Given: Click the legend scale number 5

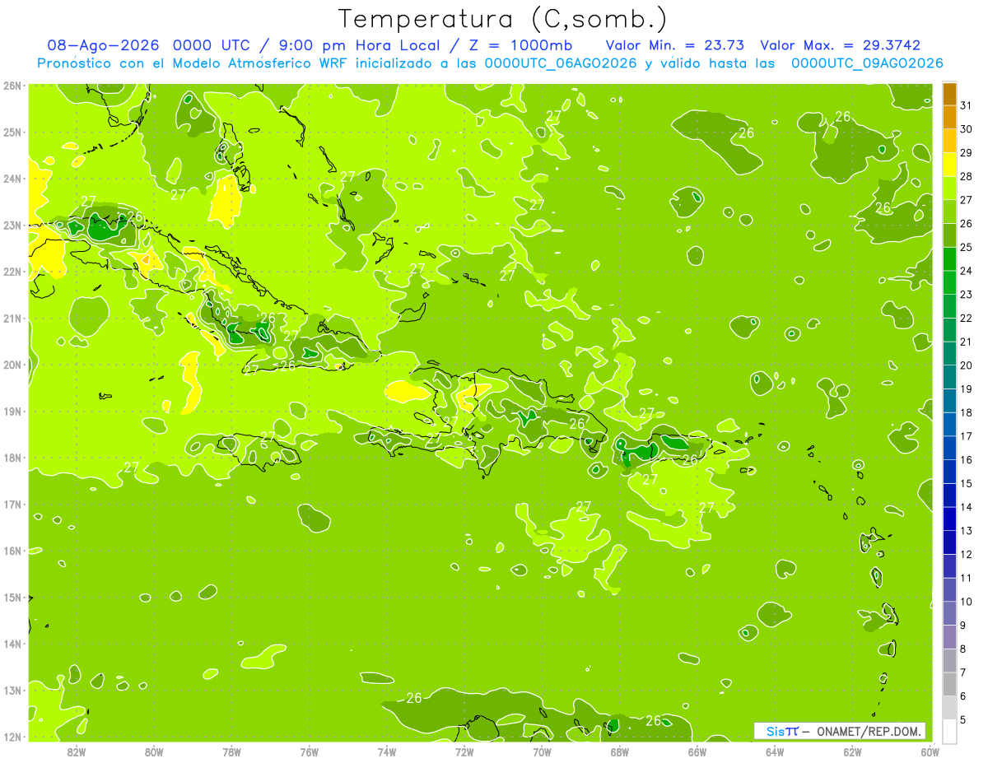Looking at the screenshot, I should pyautogui.click(x=964, y=719).
